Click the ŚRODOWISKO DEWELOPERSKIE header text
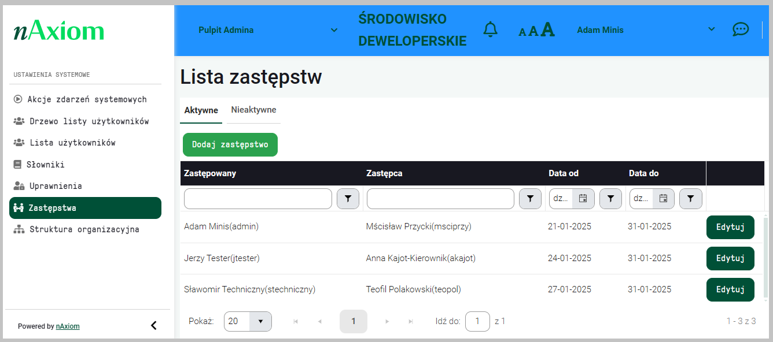Image resolution: width=773 pixels, height=342 pixels. (413, 30)
